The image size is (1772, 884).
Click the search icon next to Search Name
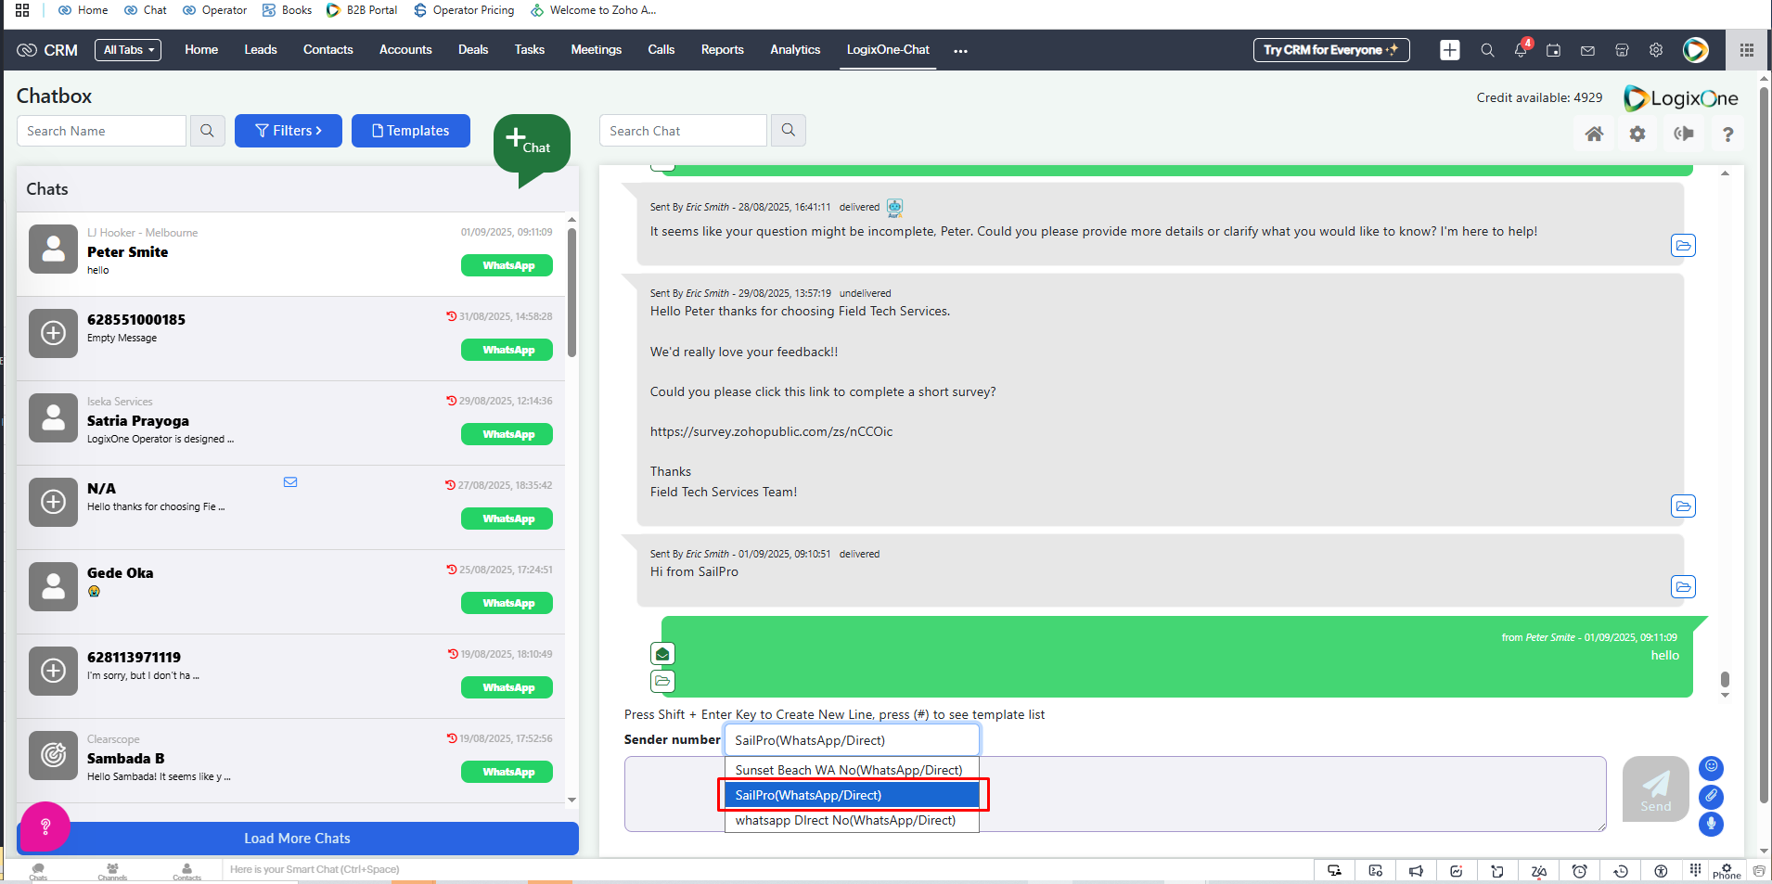tap(207, 131)
